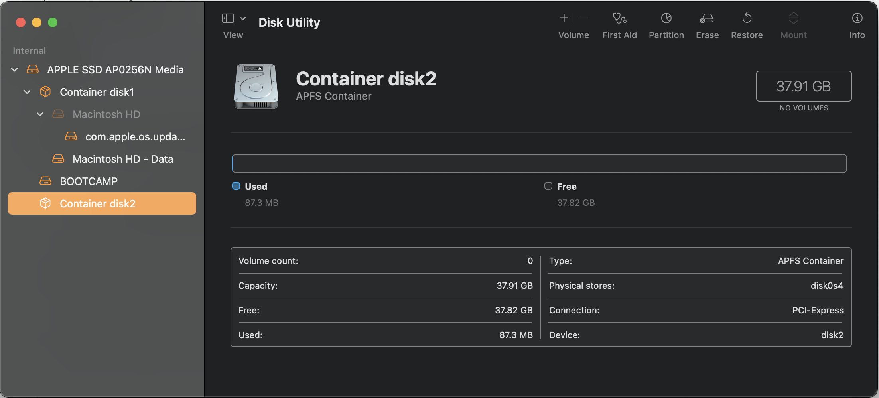
Task: Click the 37.91 GB capacity button
Action: [803, 86]
